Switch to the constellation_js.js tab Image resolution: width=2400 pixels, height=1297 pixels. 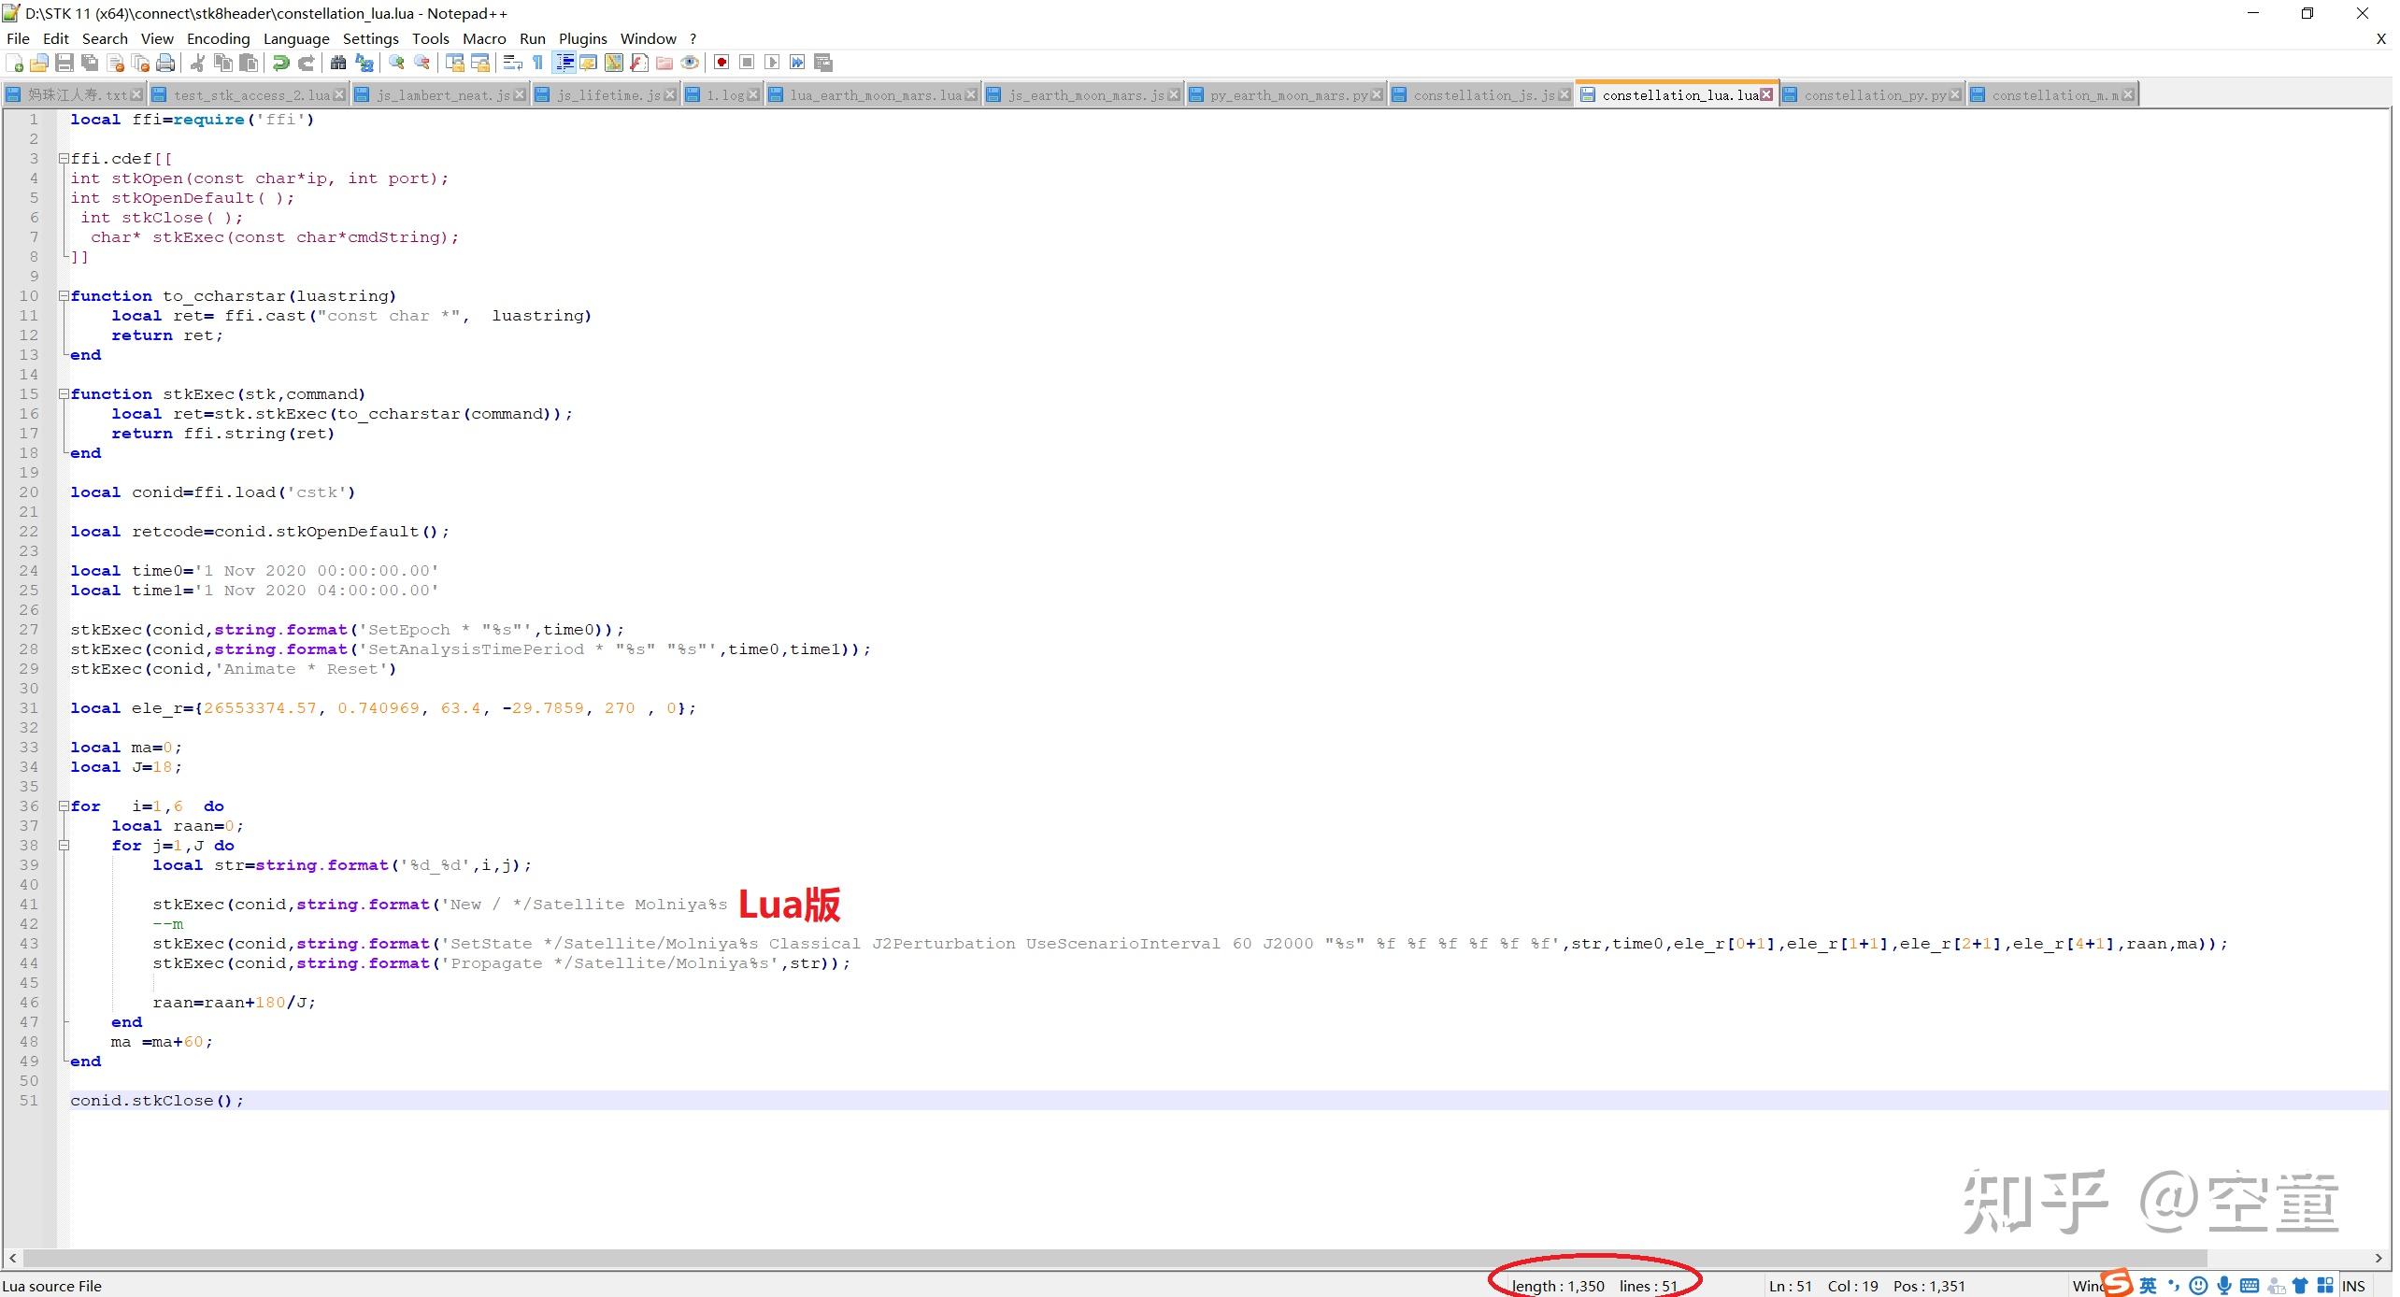1477,94
